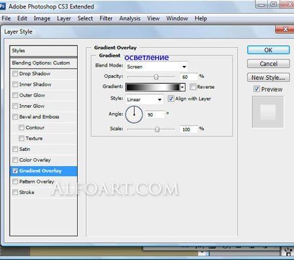Click the Opacity slider handle

(156, 77)
